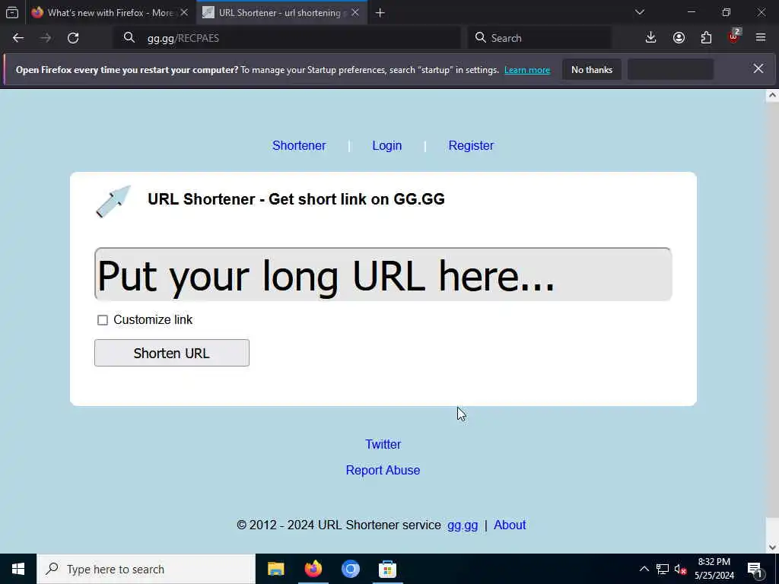779x584 pixels.
Task: Open the Firefox account menu
Action: point(679,38)
